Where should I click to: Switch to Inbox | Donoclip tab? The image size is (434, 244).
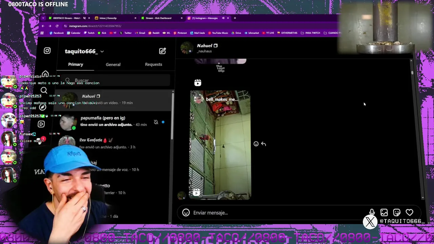pyautogui.click(x=115, y=18)
